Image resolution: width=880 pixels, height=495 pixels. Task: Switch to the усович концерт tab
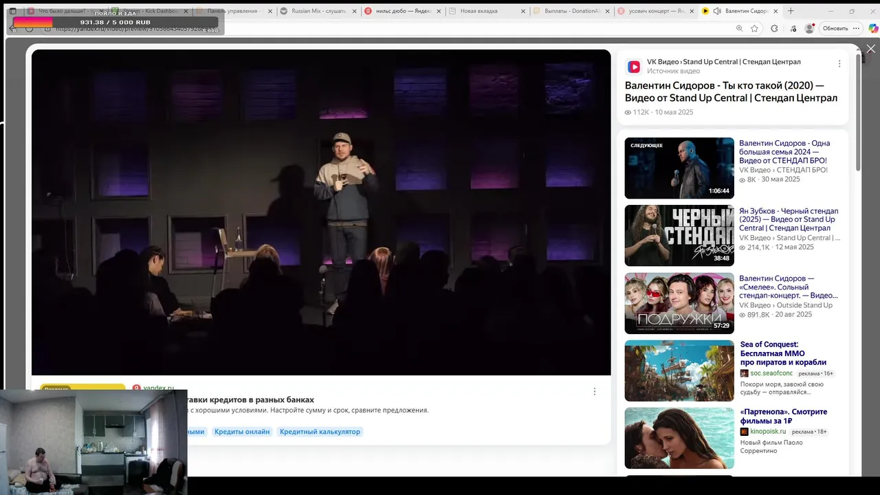[x=654, y=11]
